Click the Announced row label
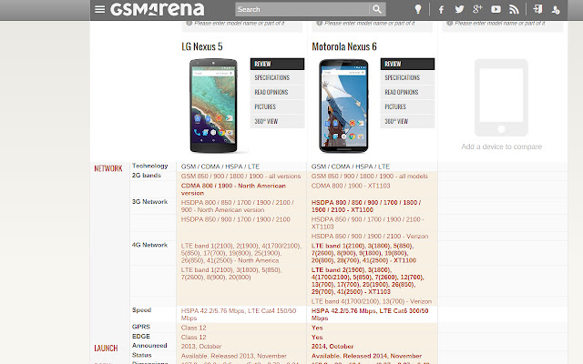The image size is (583, 364). click(x=149, y=346)
